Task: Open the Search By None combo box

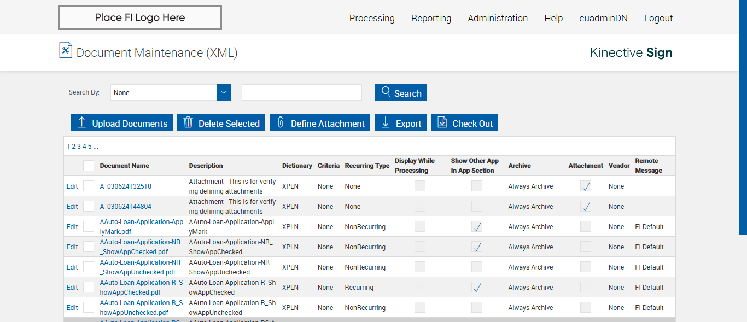Action: click(x=164, y=92)
